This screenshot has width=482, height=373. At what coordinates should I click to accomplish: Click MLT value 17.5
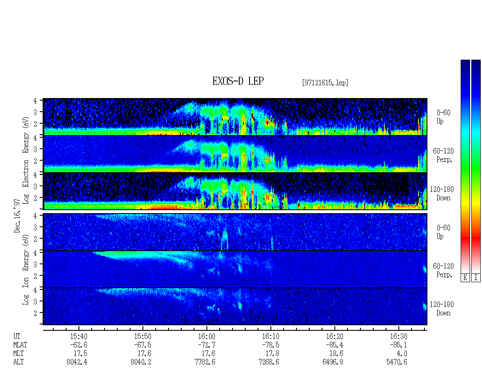tap(80, 354)
